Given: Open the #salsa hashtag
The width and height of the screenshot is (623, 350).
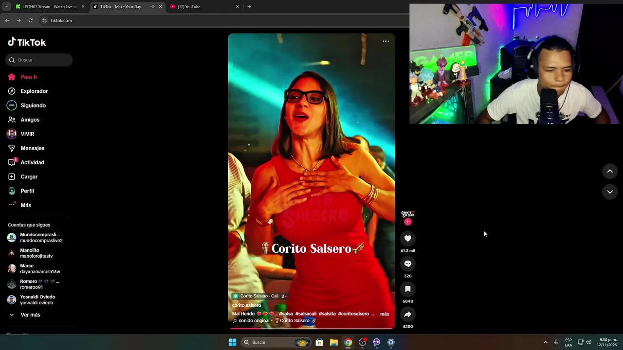Looking at the screenshot, I should [x=286, y=314].
